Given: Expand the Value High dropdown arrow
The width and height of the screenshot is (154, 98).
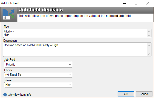Looking at the screenshot, I should 70,85.
